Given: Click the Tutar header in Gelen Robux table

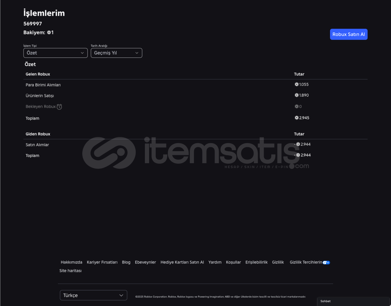Looking at the screenshot, I should pyautogui.click(x=299, y=74).
